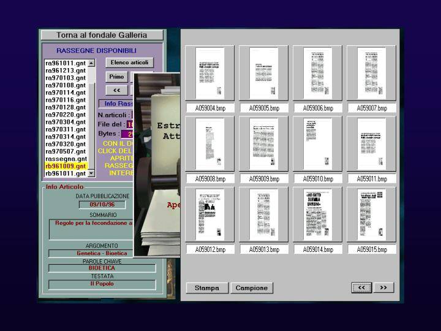Select ra970314.gnt in the list

66,137
